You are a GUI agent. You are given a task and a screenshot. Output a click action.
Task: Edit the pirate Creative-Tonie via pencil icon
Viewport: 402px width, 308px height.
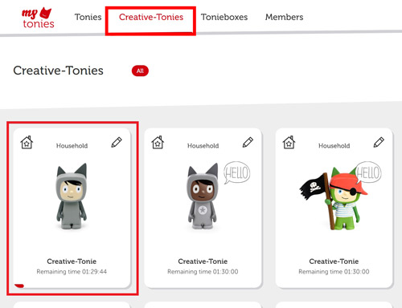click(379, 142)
